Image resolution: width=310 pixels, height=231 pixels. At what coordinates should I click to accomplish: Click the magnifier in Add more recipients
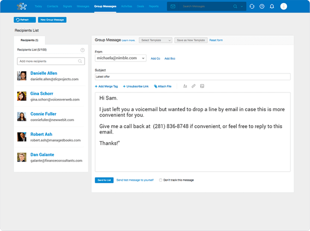coord(80,61)
